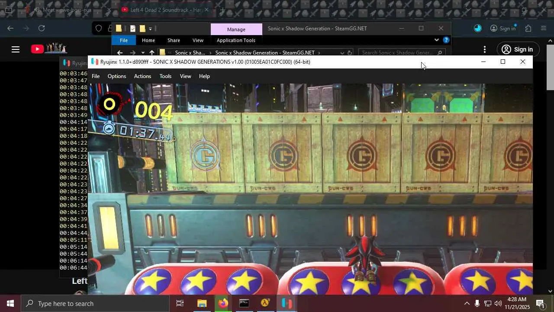
Task: Open the YouTube guide hamburger menu
Action: 16,49
